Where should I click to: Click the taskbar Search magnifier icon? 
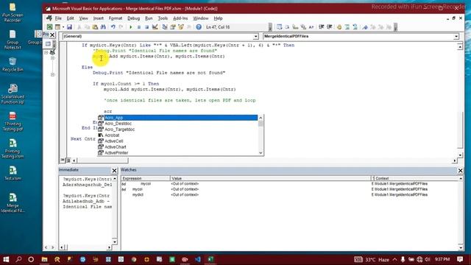click(x=18, y=259)
